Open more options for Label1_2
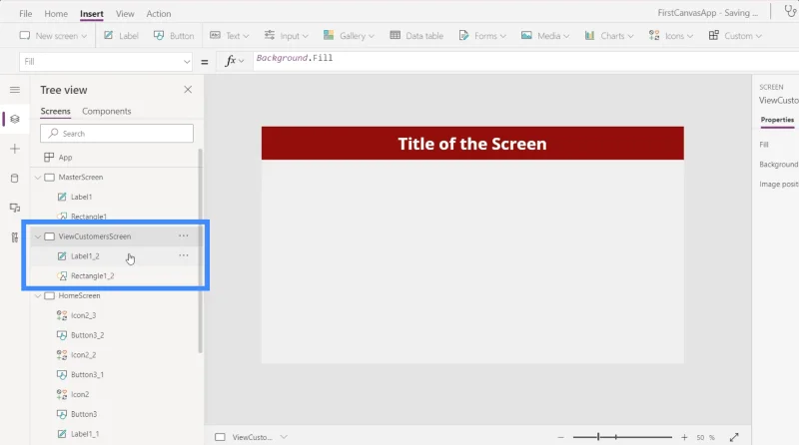 184,255
